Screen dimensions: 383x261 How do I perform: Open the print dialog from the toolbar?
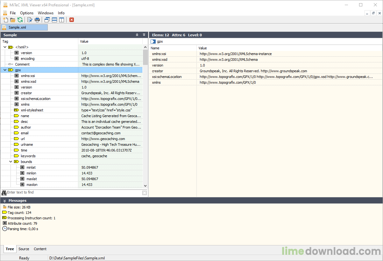tap(37, 20)
